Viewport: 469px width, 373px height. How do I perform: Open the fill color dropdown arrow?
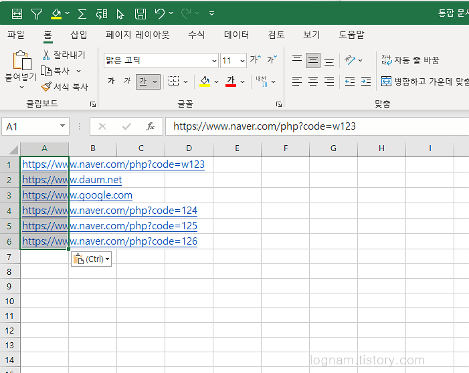pos(216,82)
